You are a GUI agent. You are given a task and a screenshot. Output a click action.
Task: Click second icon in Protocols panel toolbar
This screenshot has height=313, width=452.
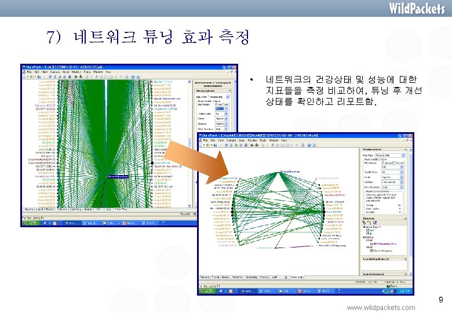pyautogui.click(x=369, y=223)
